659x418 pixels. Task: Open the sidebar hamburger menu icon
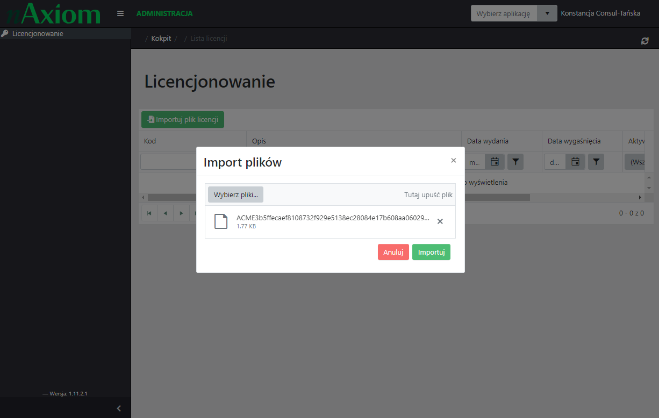point(120,13)
